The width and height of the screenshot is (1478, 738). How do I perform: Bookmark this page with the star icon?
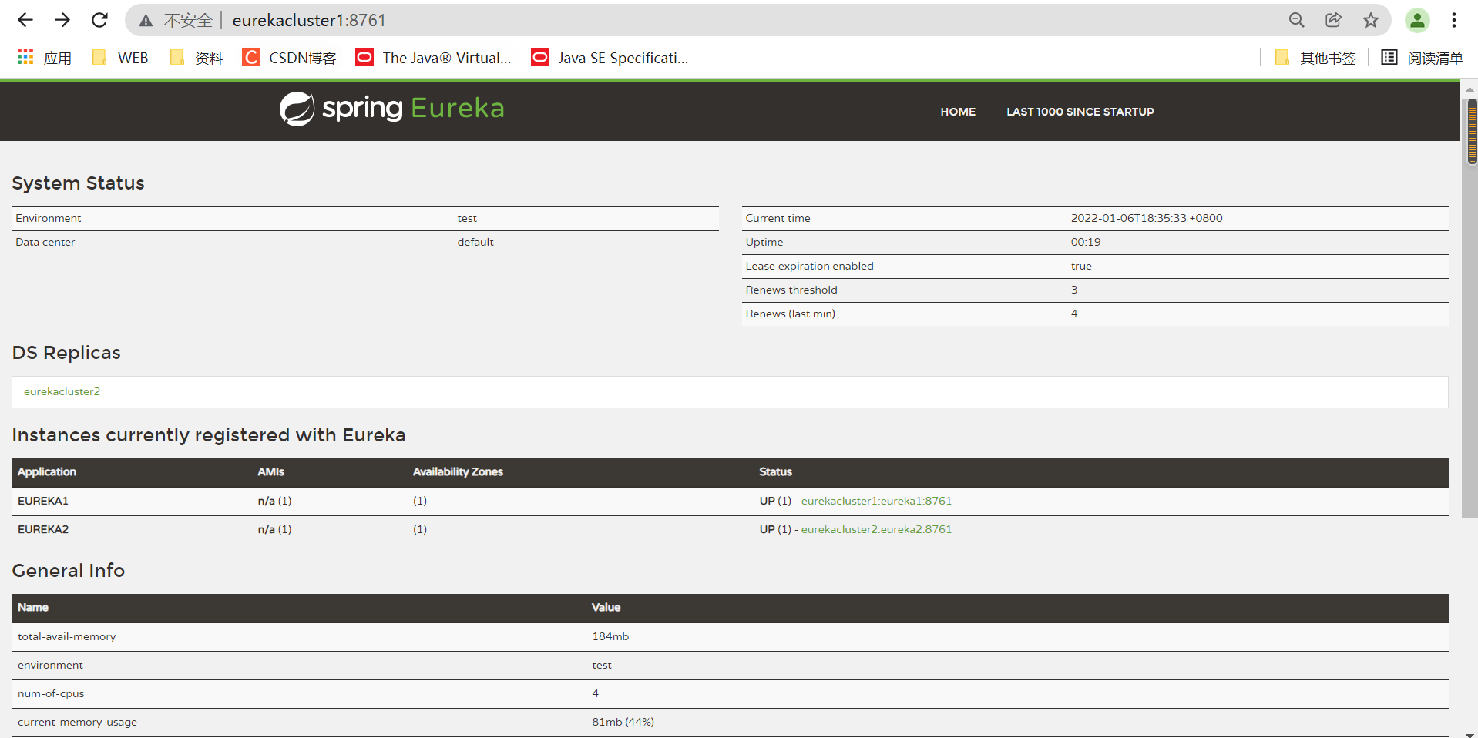click(1370, 20)
